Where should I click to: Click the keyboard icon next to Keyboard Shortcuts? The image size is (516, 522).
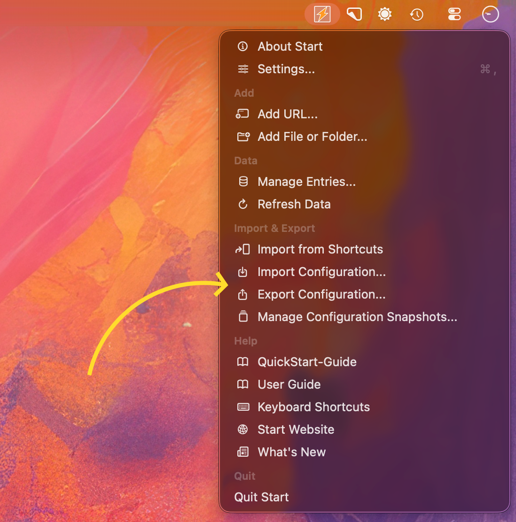(243, 407)
